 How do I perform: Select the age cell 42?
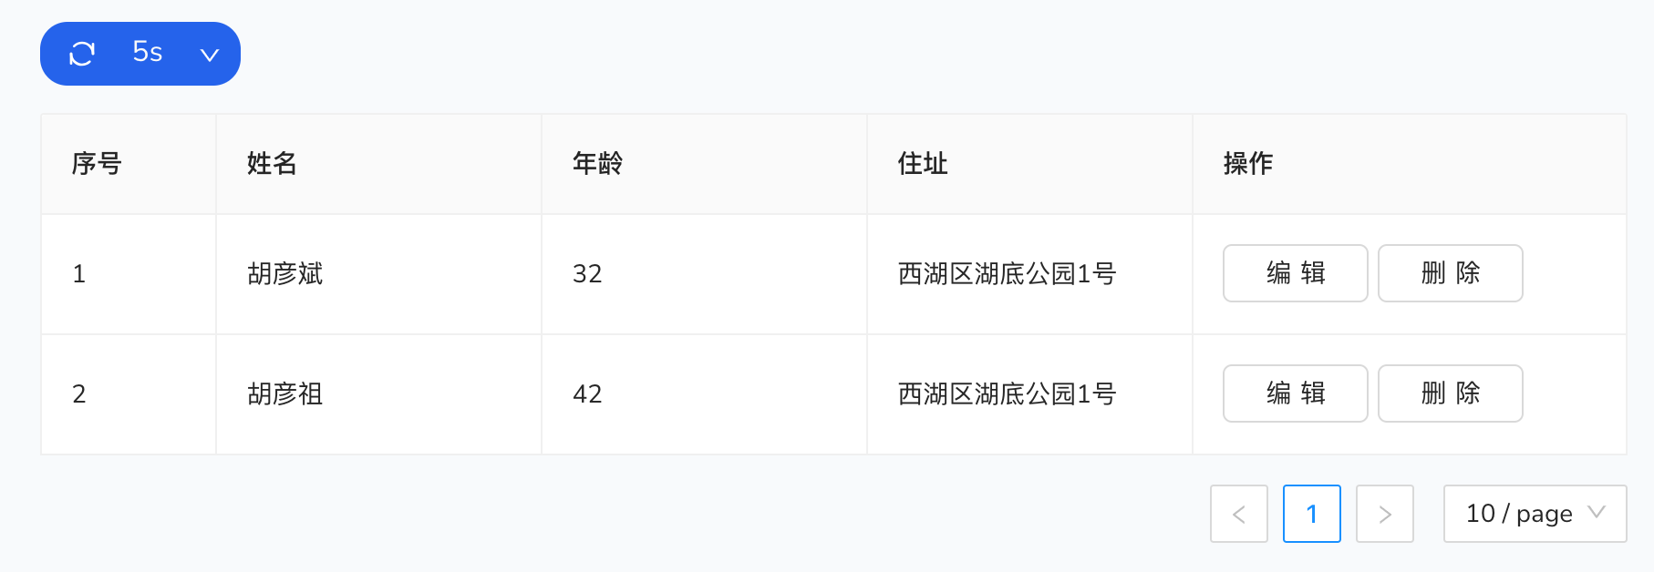point(587,393)
